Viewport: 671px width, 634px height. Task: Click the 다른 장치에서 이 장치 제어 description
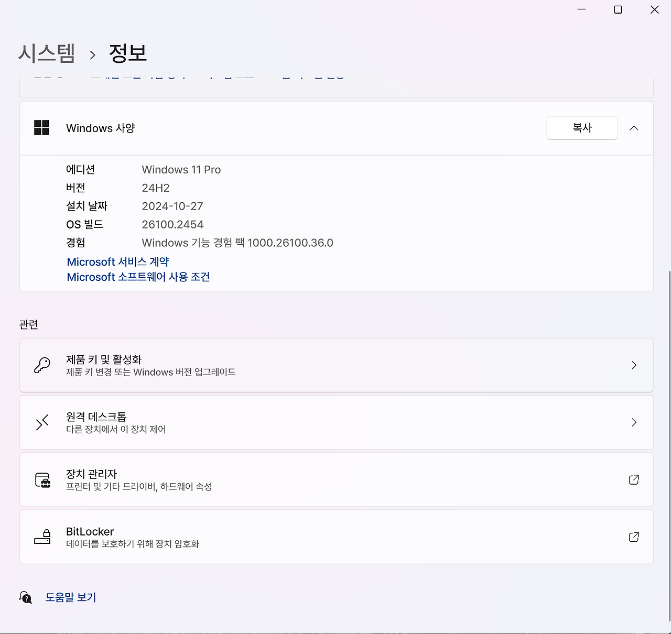tap(116, 429)
